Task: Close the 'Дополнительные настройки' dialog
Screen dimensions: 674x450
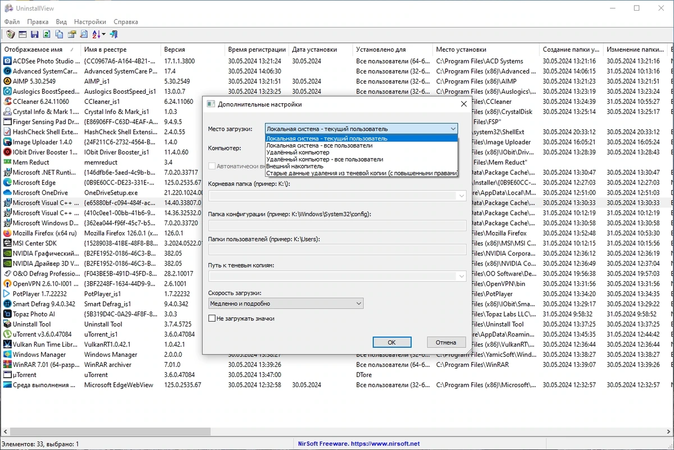Action: pyautogui.click(x=463, y=104)
